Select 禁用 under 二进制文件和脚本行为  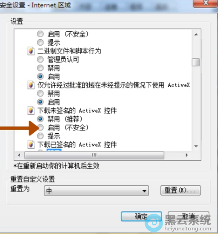tap(41, 68)
